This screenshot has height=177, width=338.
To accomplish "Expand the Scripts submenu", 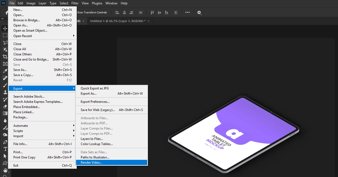I will pos(42,131).
